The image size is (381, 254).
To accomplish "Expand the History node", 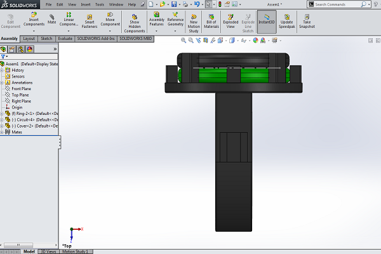I will 2,70.
